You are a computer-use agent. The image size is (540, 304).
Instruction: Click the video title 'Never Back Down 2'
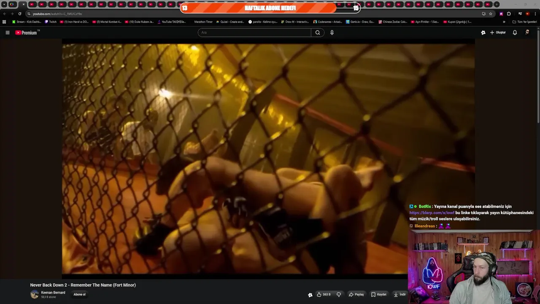(x=83, y=285)
